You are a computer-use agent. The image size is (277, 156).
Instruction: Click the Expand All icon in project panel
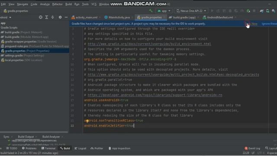click(x=47, y=17)
